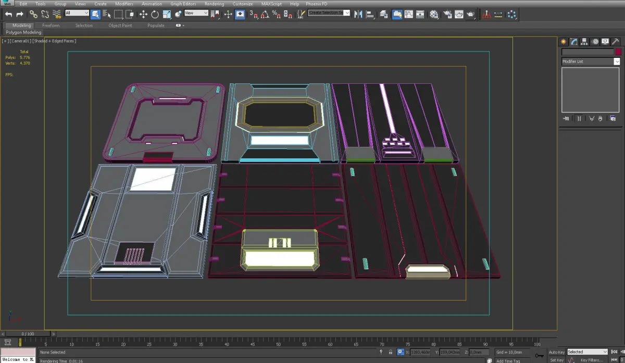Open Render Setup teapot icon
The width and height of the screenshot is (625, 363).
click(x=447, y=14)
